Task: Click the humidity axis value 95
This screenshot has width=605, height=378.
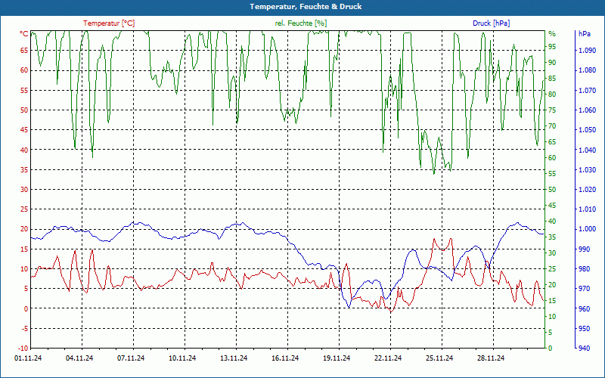Action: 552,47
